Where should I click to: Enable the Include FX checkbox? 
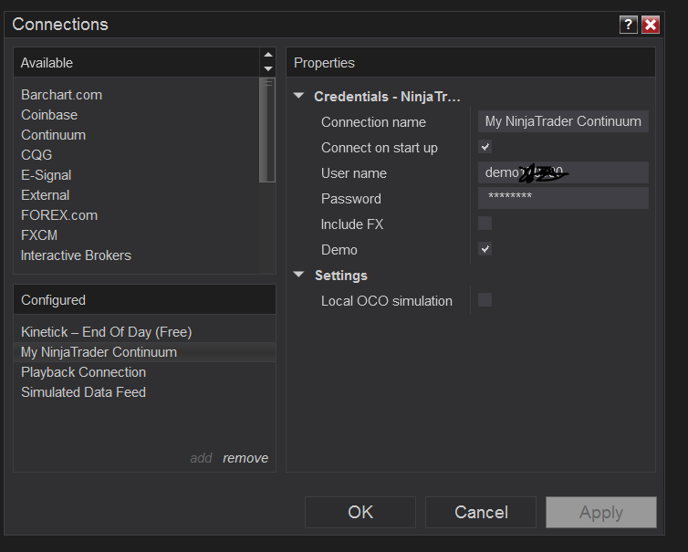tap(485, 224)
